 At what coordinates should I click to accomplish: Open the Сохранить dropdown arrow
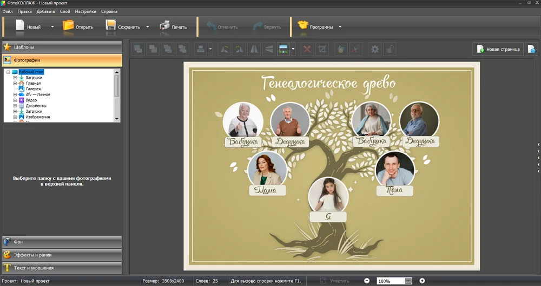pos(148,26)
